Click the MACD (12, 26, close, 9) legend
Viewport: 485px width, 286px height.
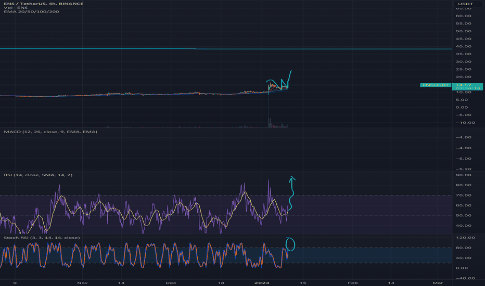(50, 132)
